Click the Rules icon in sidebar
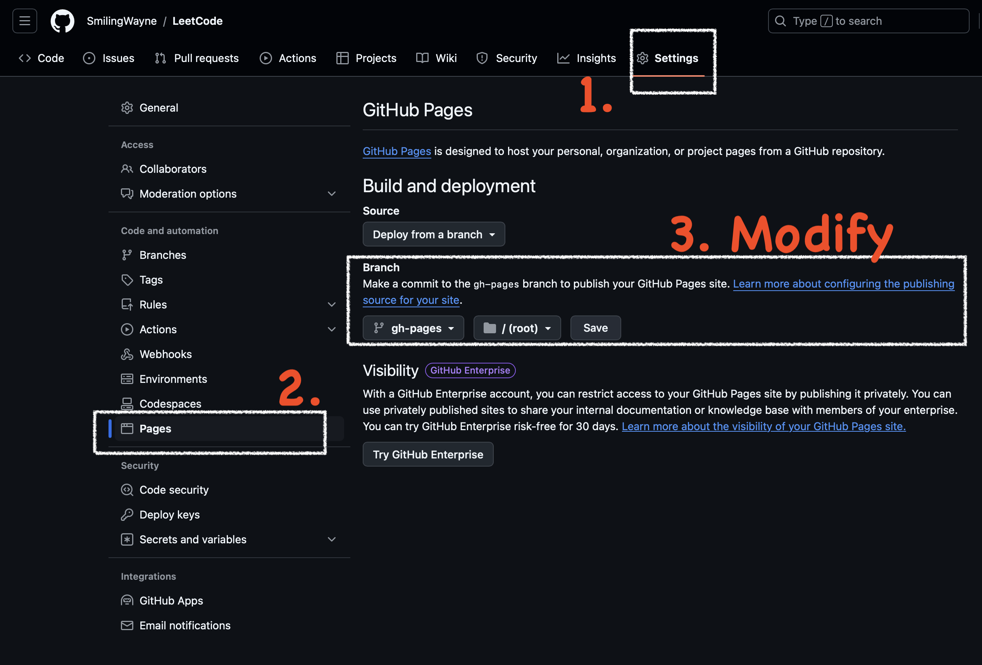The width and height of the screenshot is (982, 665). (127, 305)
